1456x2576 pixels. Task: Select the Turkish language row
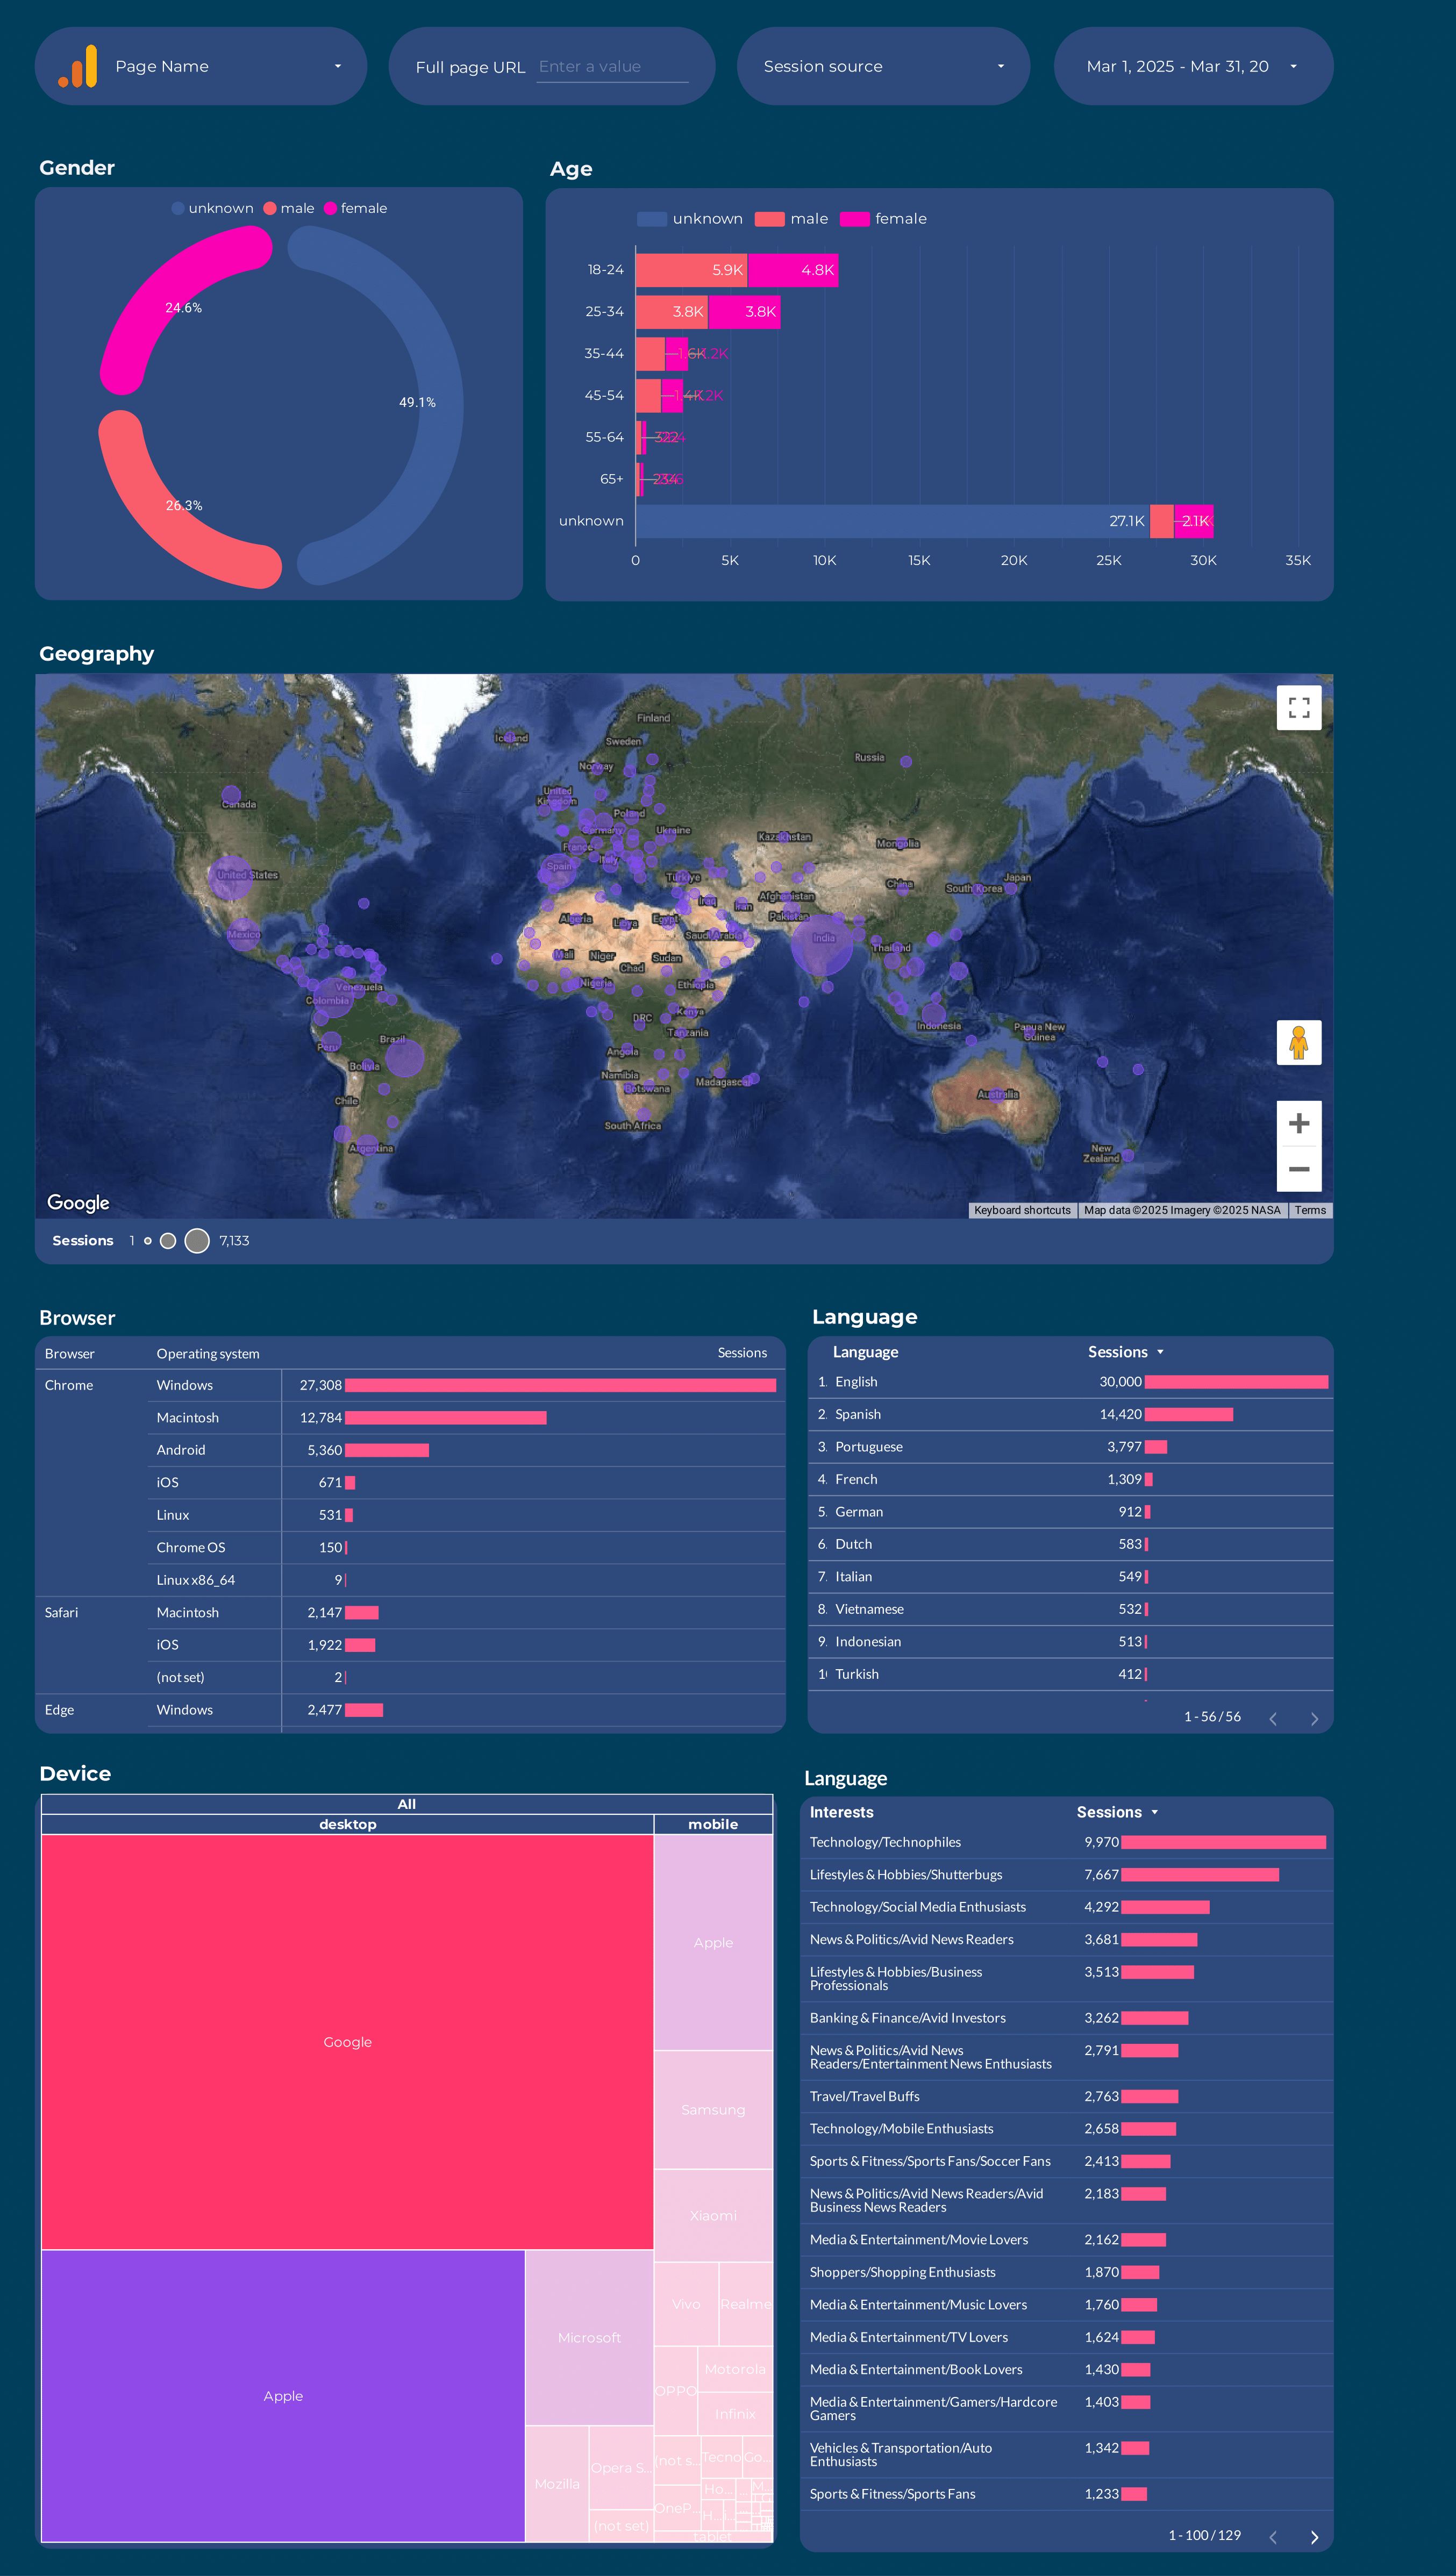tap(1071, 1674)
